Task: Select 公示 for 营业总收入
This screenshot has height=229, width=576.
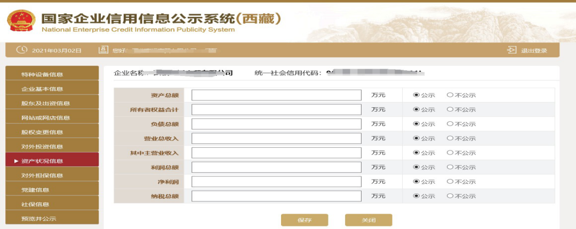Action: click(416, 138)
